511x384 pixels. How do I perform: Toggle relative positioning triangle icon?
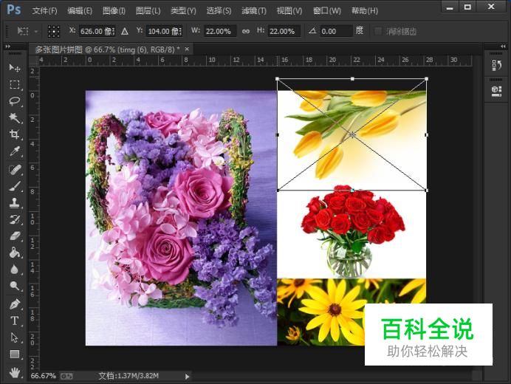125,31
